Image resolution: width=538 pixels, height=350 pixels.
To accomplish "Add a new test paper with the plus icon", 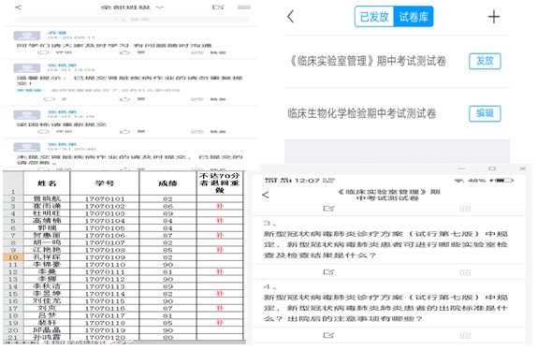I will tap(494, 17).
